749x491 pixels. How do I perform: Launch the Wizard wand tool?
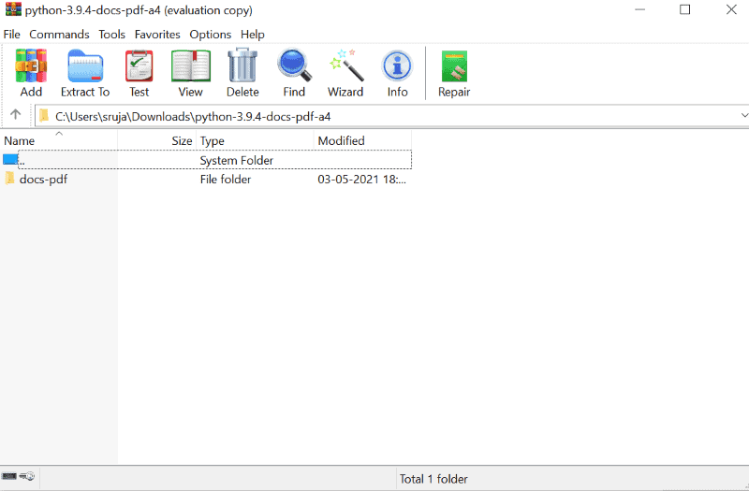click(345, 65)
